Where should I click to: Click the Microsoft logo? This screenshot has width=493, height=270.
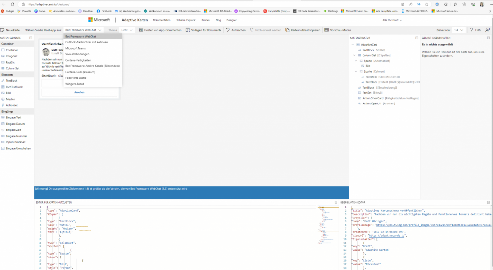click(99, 20)
